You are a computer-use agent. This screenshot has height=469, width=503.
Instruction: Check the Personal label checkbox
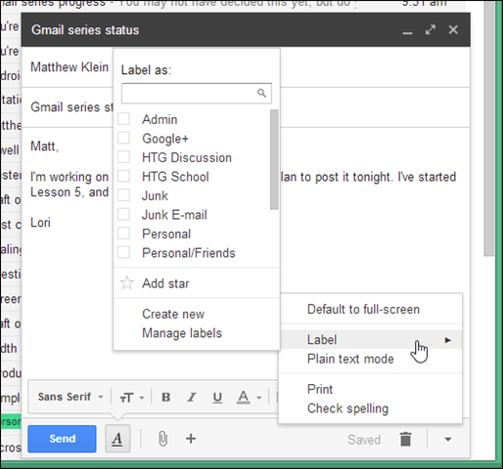(123, 234)
